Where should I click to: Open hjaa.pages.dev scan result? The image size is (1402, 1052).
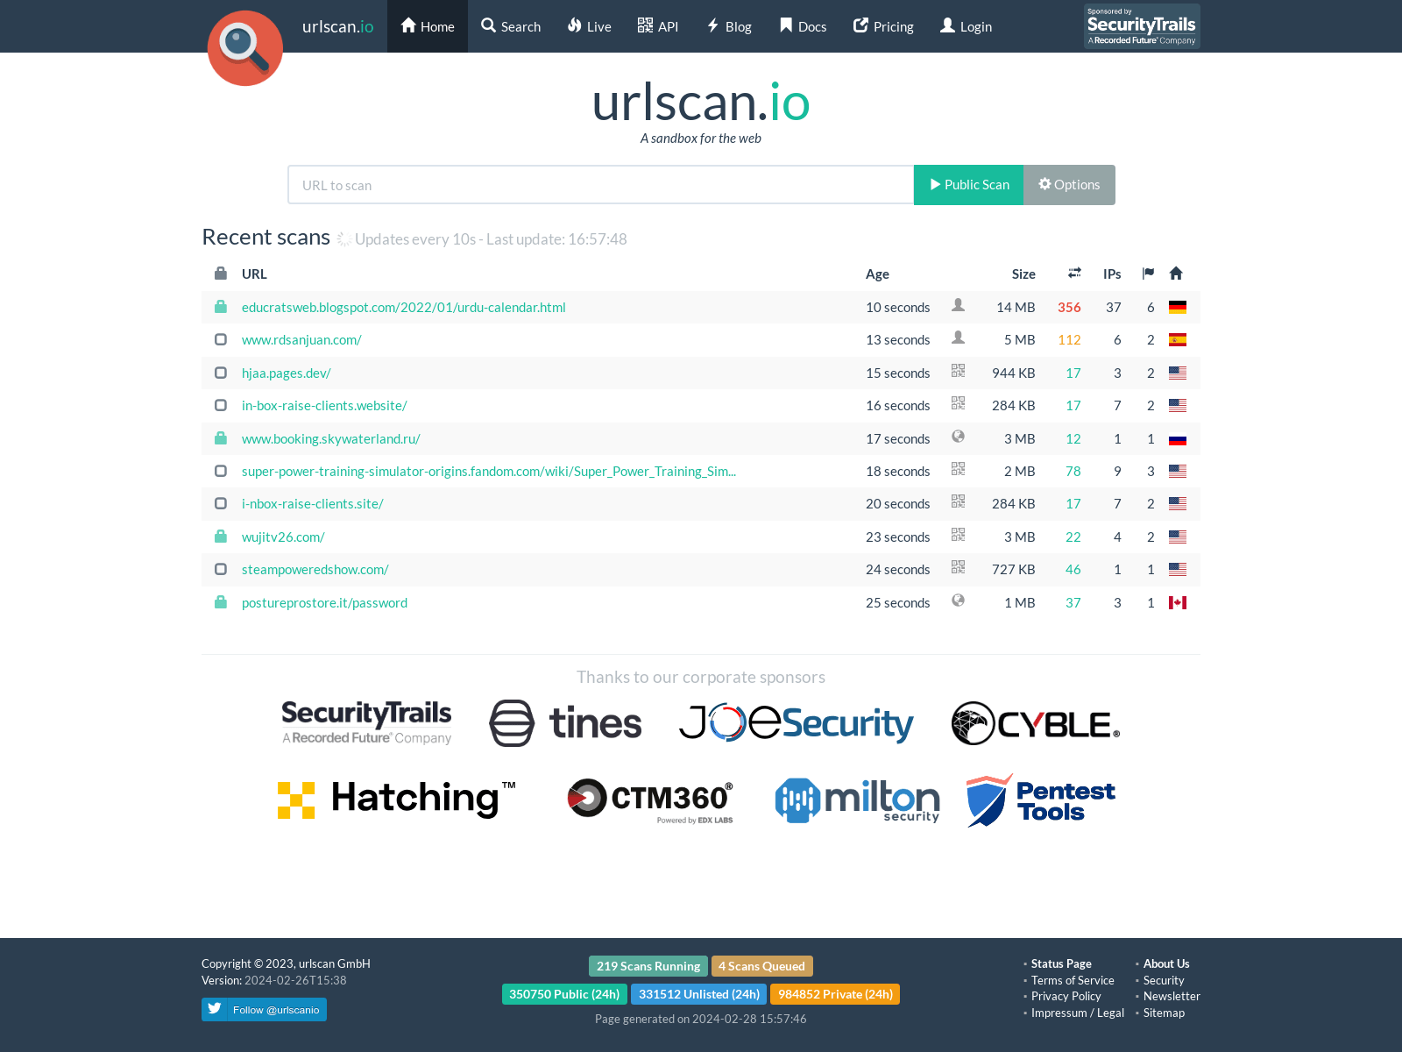[x=287, y=373]
